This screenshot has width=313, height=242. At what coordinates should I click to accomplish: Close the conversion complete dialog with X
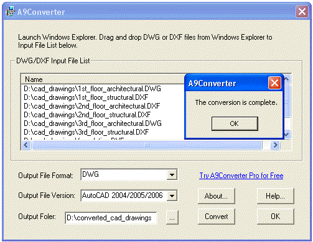(x=274, y=83)
